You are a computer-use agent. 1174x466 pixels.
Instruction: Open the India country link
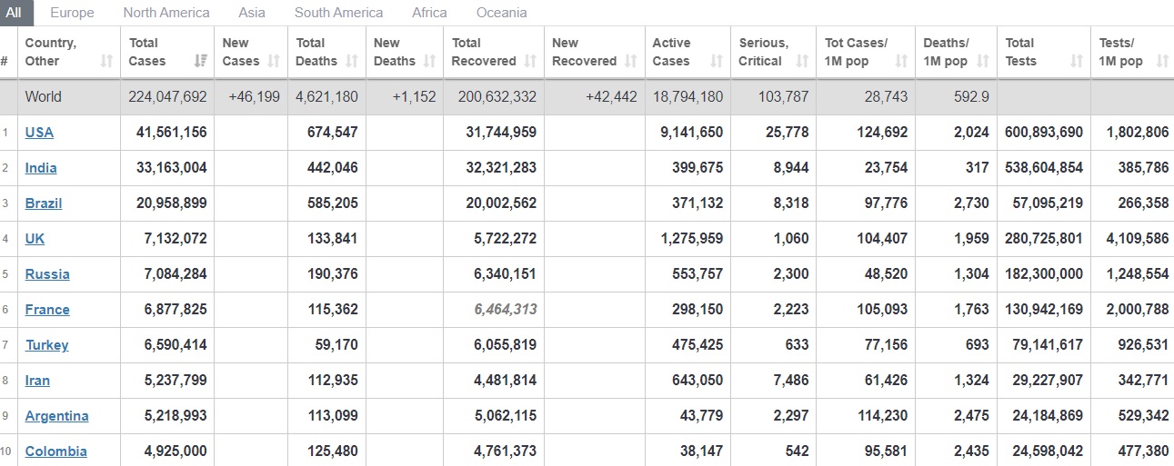[41, 167]
